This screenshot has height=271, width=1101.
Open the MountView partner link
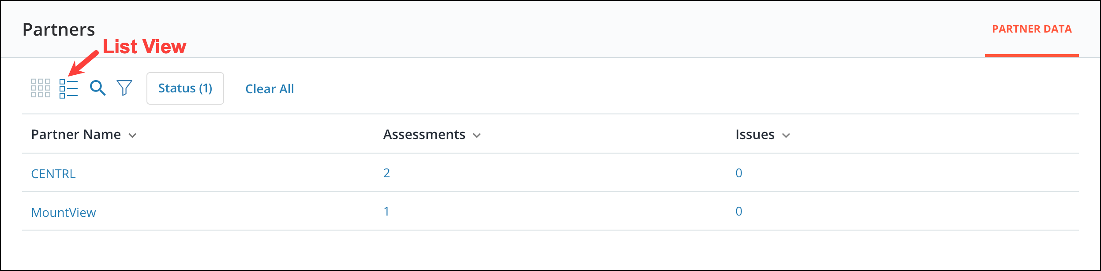point(64,212)
